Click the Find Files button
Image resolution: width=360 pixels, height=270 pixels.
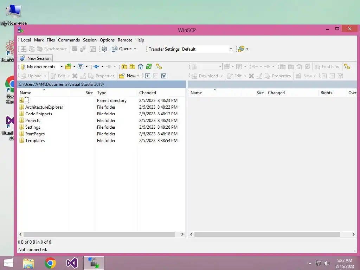tap(327, 66)
